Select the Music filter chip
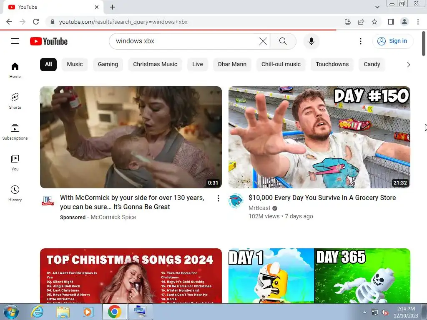 (75, 65)
